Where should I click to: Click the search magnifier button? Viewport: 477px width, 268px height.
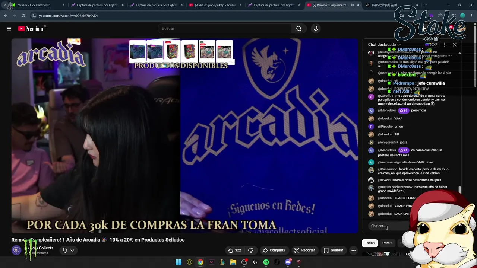299,29
